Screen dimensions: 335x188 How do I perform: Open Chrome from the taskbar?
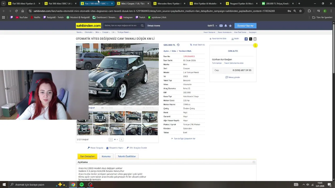pyautogui.click(x=73, y=185)
